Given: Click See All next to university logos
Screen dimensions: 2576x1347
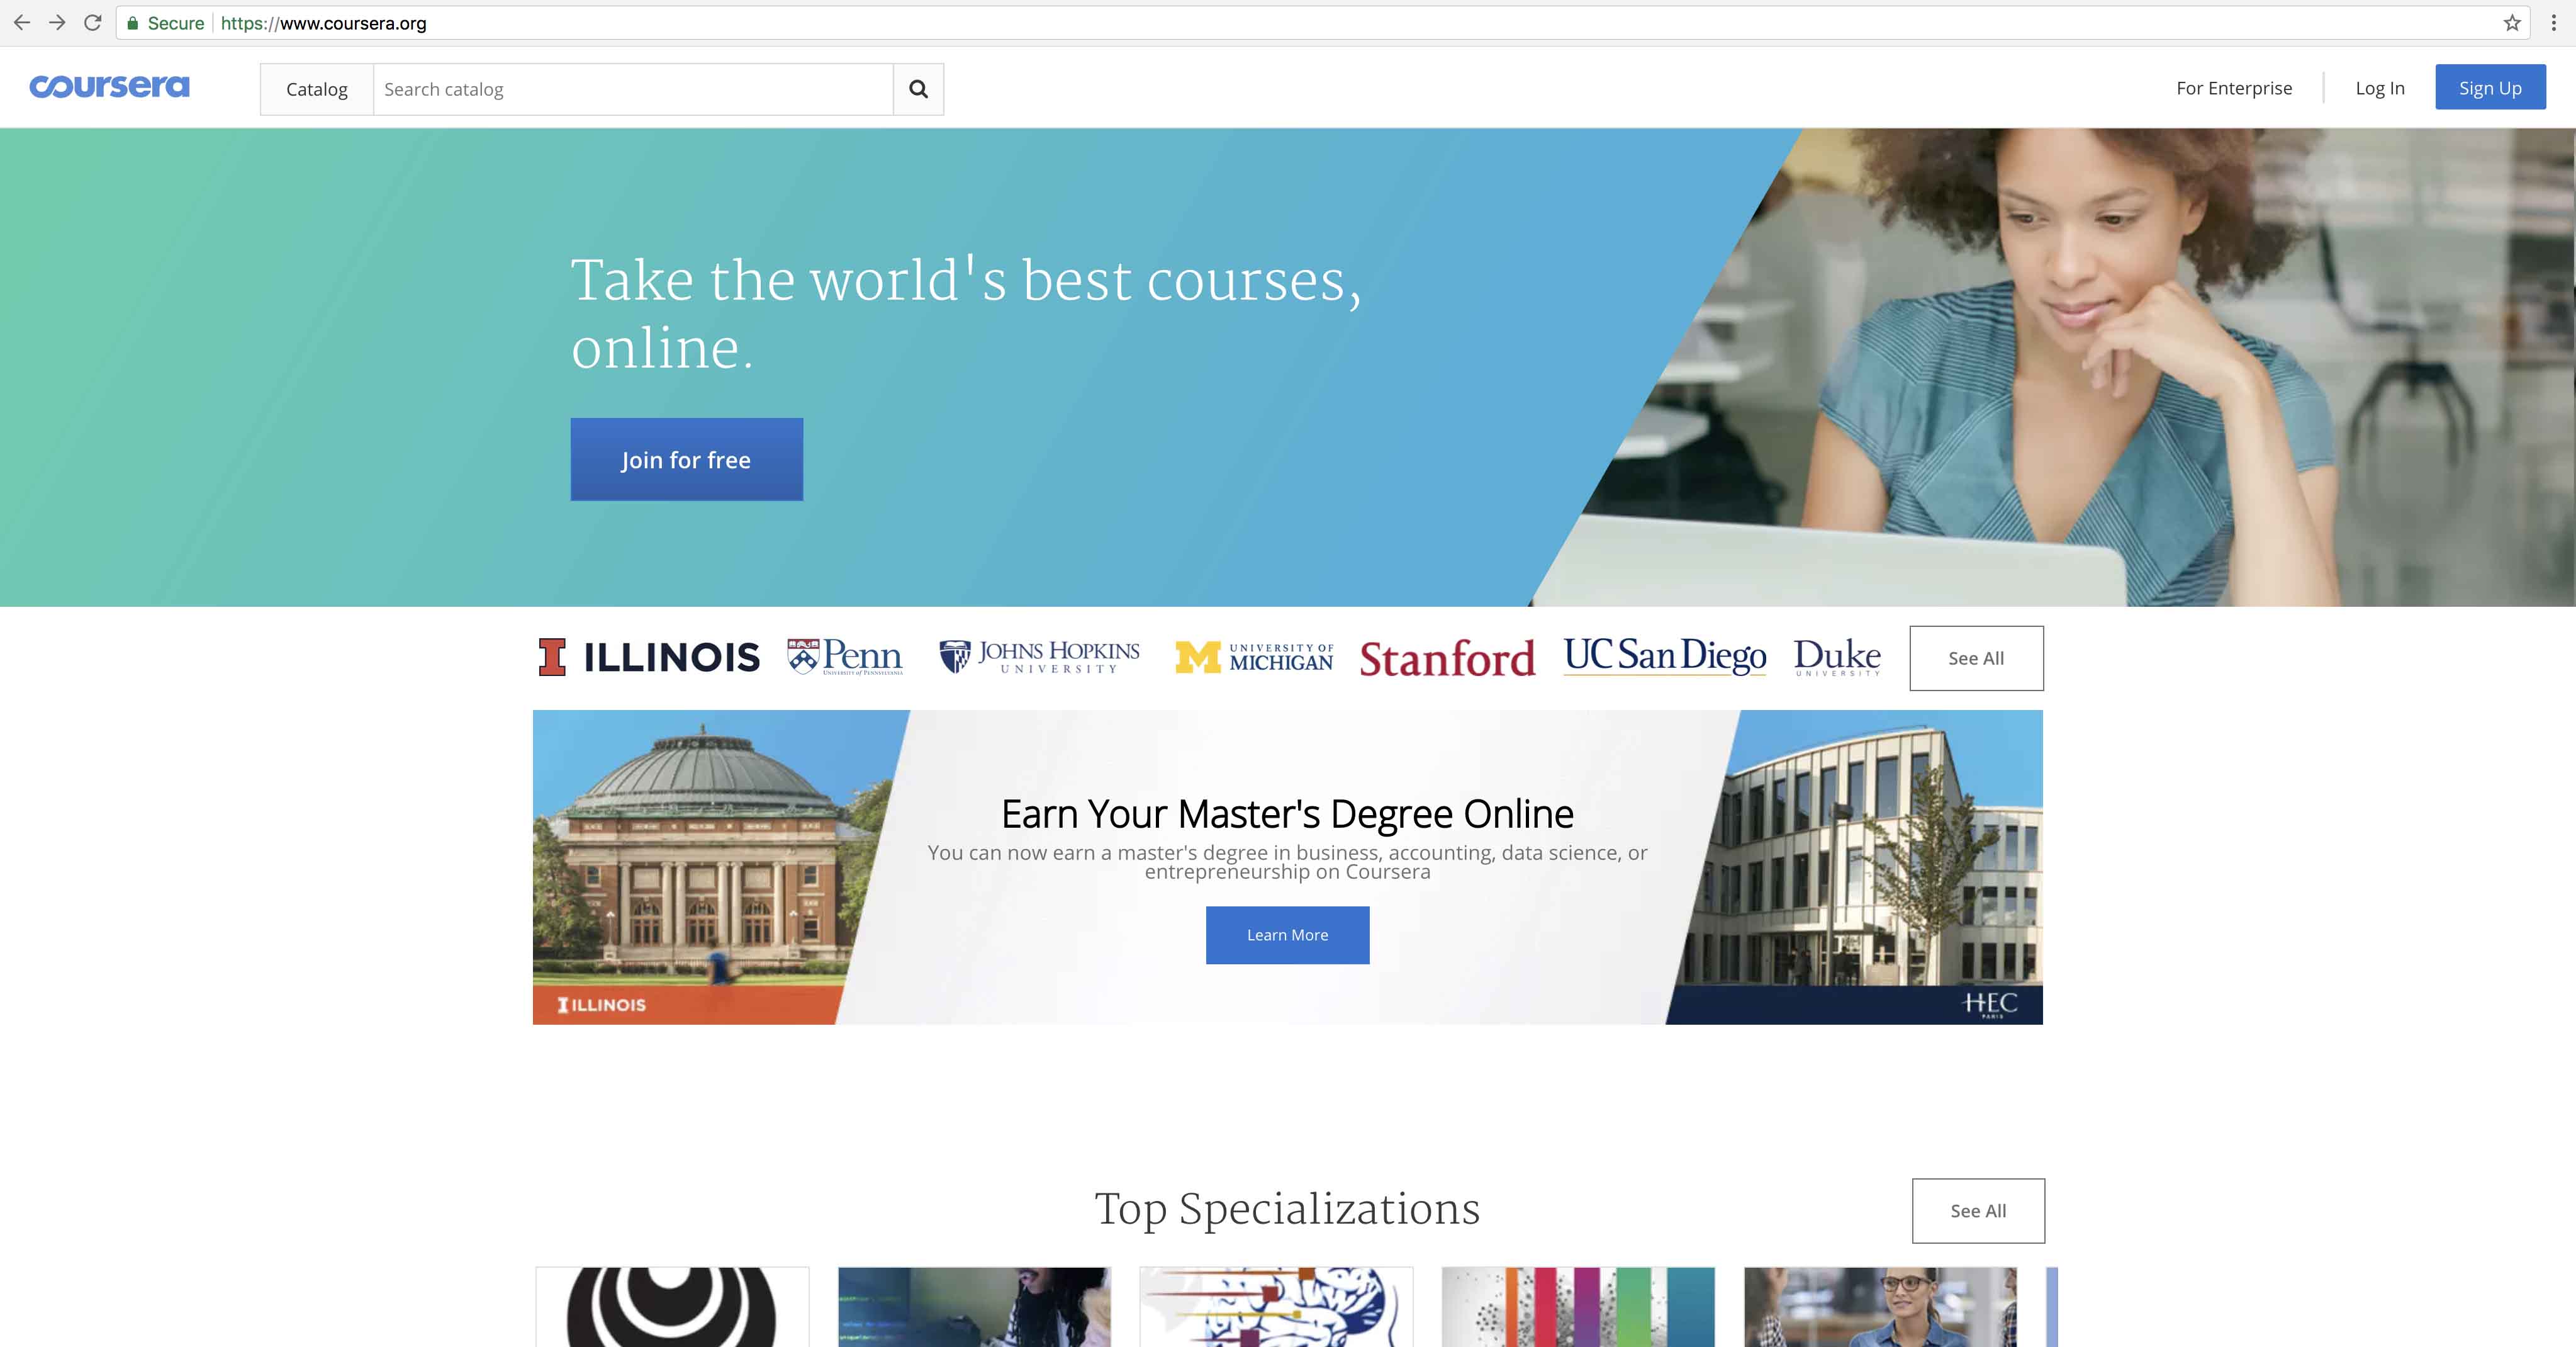Looking at the screenshot, I should (x=1975, y=658).
